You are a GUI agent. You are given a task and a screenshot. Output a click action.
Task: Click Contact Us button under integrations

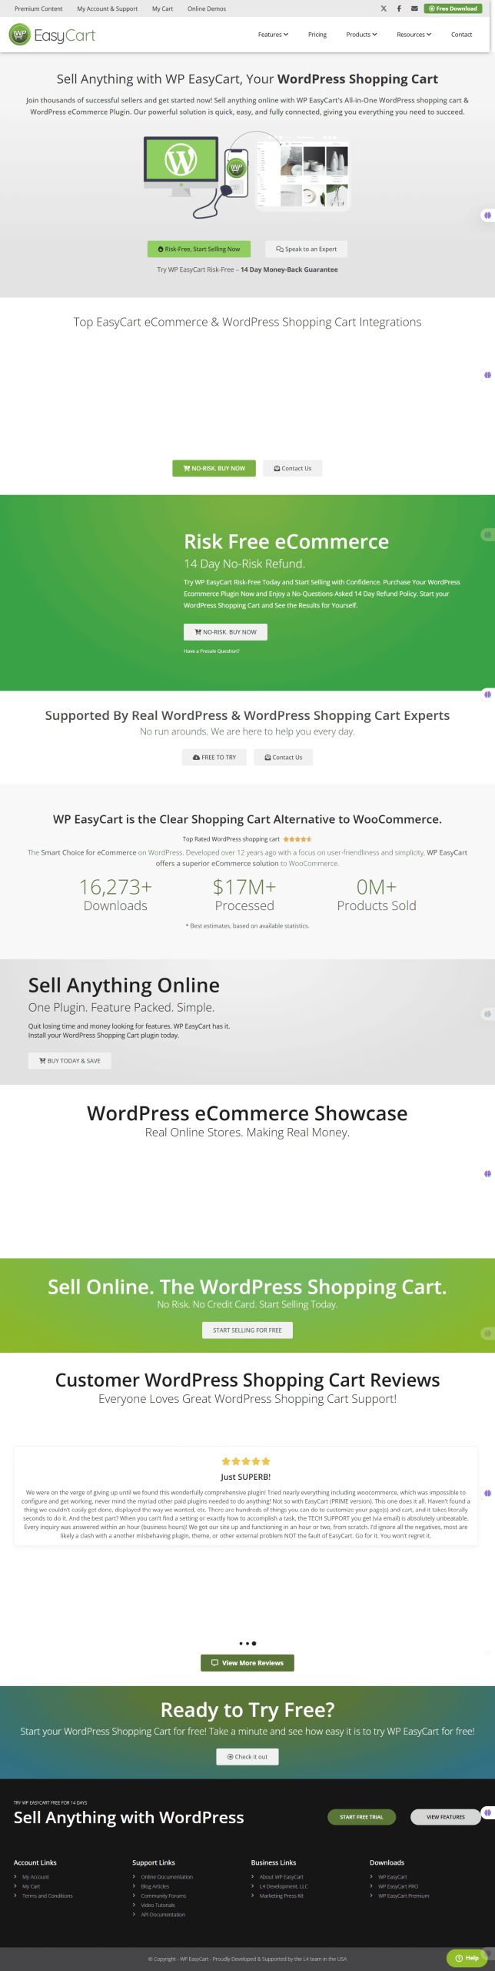[293, 468]
